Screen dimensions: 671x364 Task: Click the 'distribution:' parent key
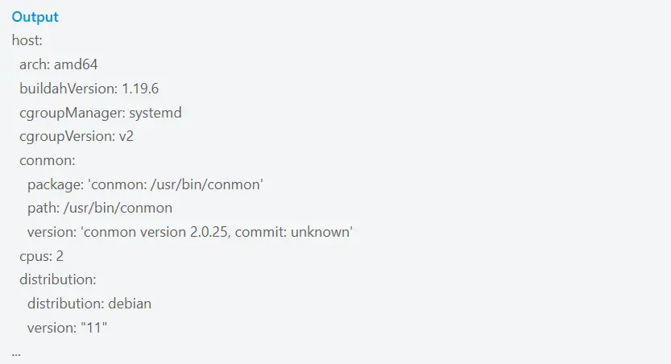[x=58, y=279]
